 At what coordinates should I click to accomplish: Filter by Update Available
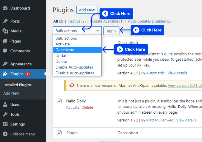[104, 21]
